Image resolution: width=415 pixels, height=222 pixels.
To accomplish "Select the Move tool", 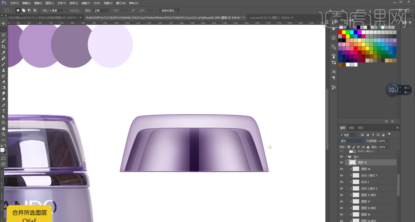I will [x=3, y=23].
